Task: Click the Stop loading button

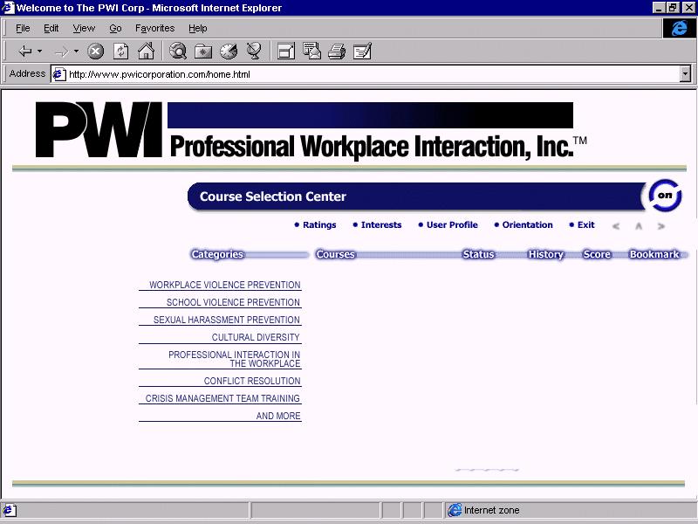Action: [96, 52]
